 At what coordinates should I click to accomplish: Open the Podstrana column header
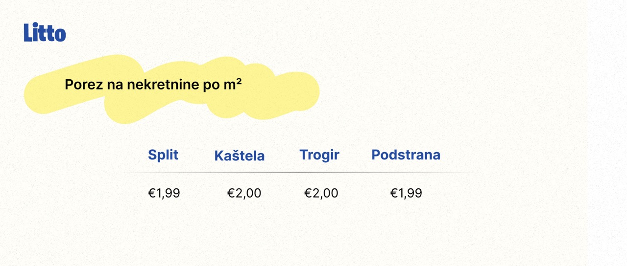pyautogui.click(x=406, y=155)
